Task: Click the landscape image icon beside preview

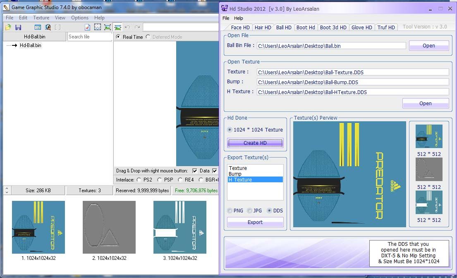Action: [x=118, y=27]
